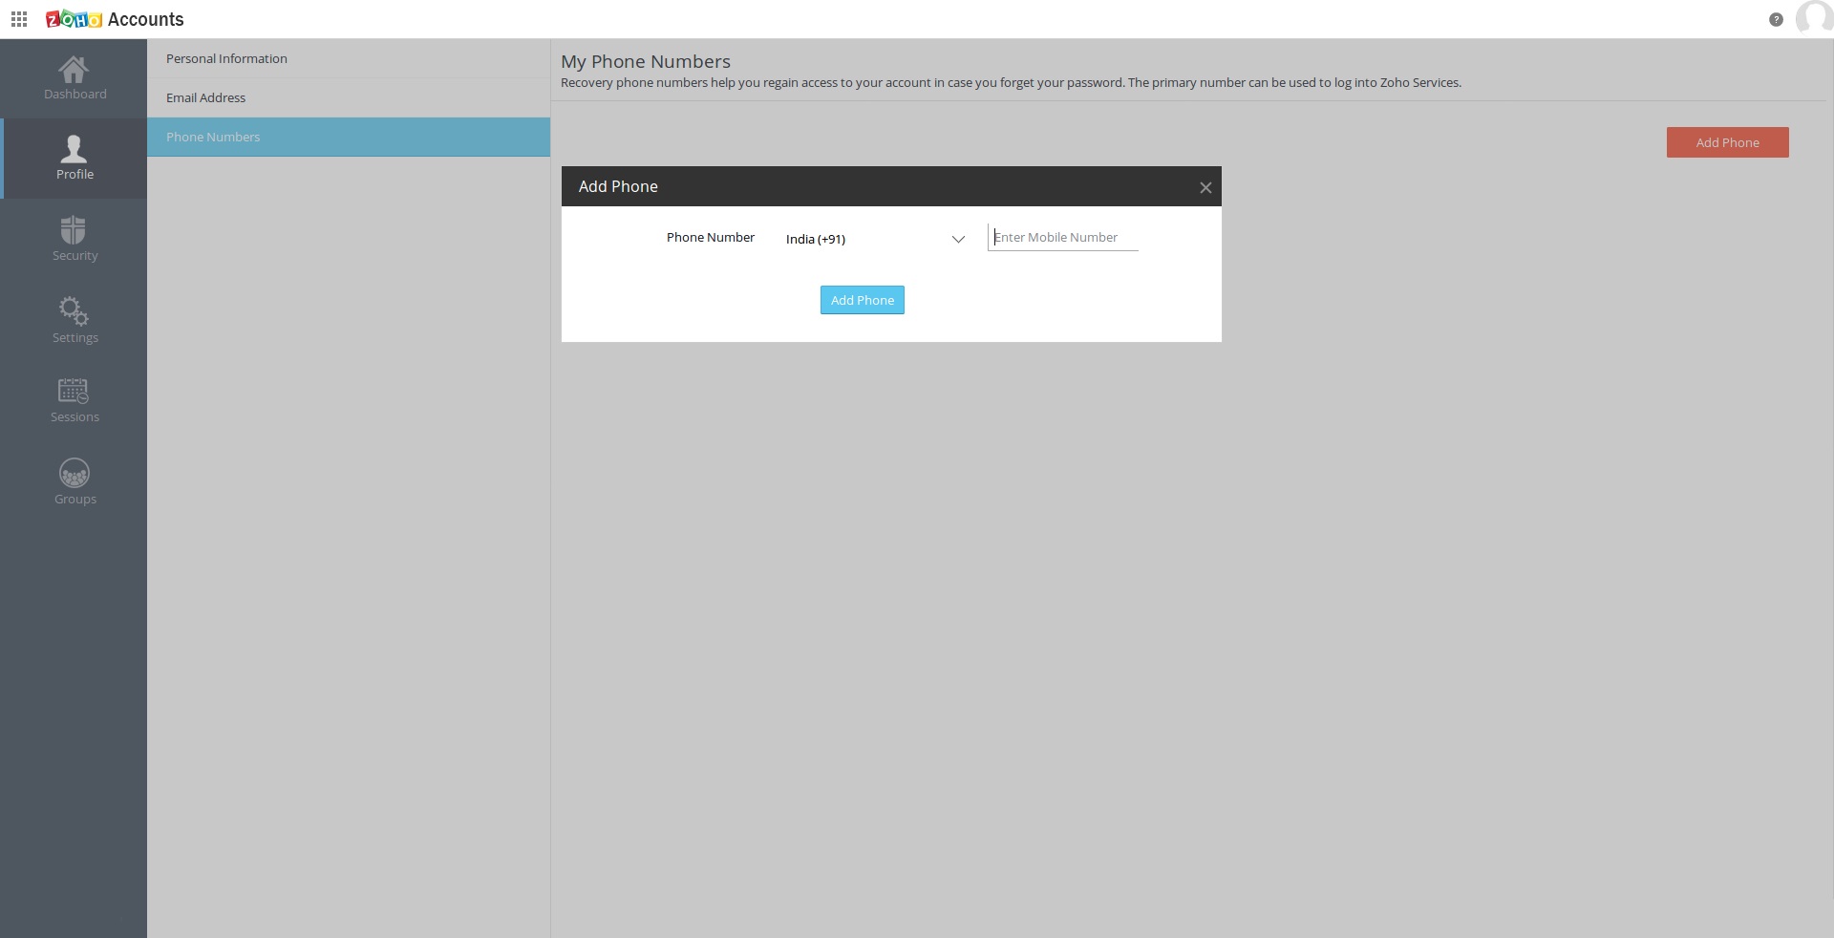The image size is (1834, 938).
Task: Open the Security shield section
Action: (x=75, y=239)
